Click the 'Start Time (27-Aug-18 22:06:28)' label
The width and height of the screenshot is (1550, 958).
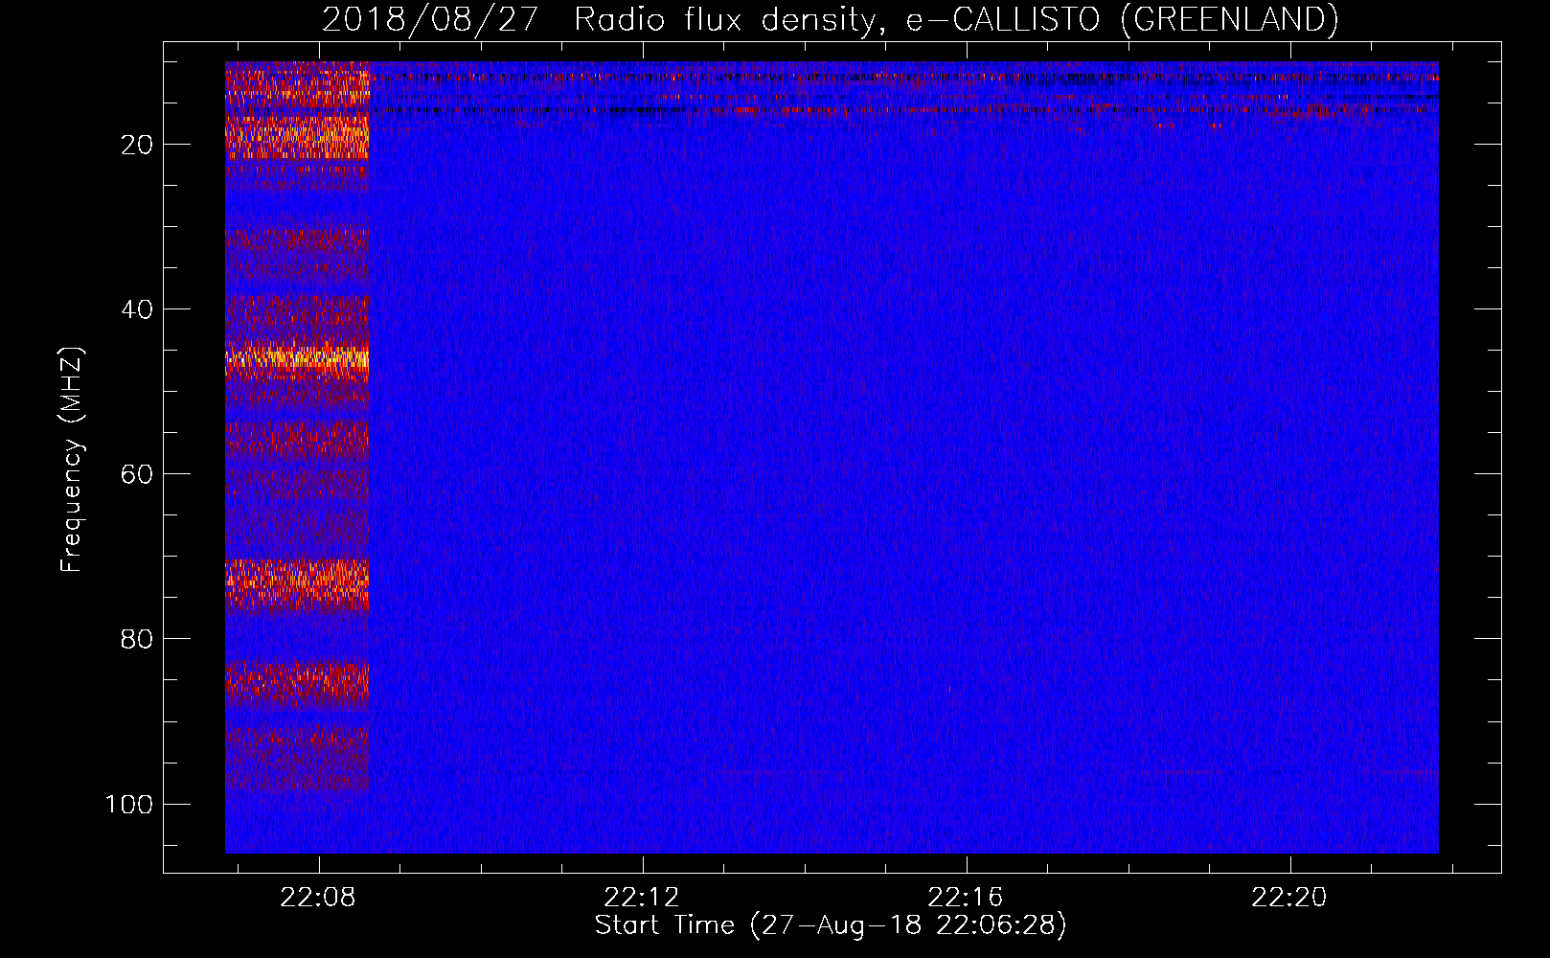(831, 925)
